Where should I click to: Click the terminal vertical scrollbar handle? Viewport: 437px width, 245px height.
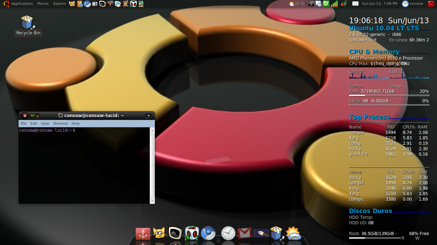152,166
